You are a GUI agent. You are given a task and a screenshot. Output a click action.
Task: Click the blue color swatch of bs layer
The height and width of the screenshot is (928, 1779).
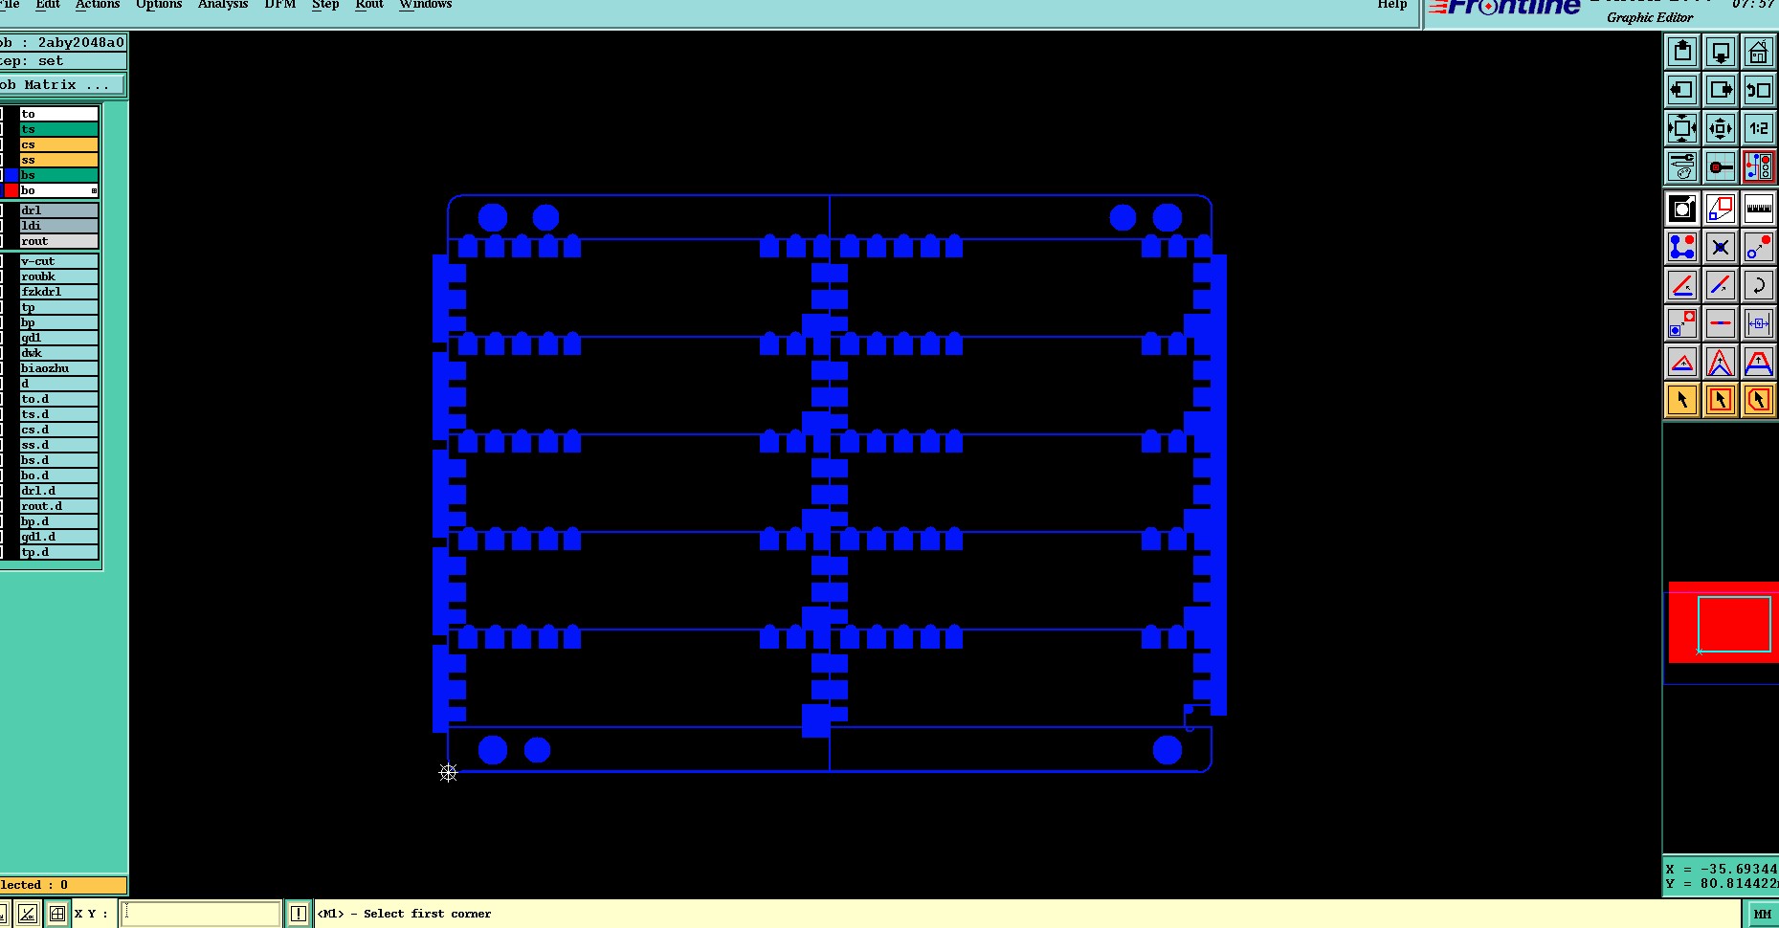[x=11, y=175]
